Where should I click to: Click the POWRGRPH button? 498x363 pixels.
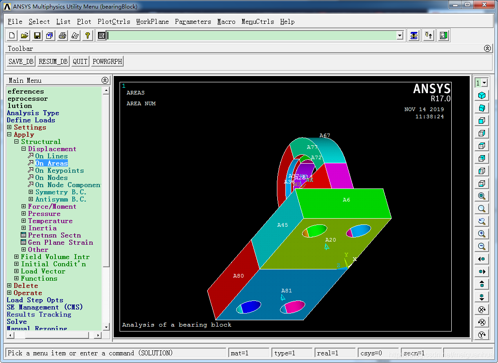(x=107, y=61)
